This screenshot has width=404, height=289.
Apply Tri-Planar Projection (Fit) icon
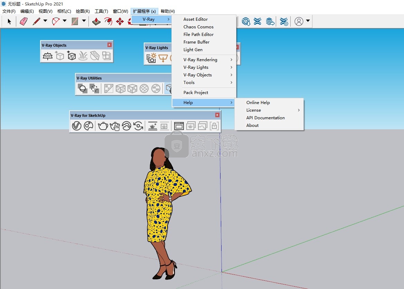click(x=132, y=88)
